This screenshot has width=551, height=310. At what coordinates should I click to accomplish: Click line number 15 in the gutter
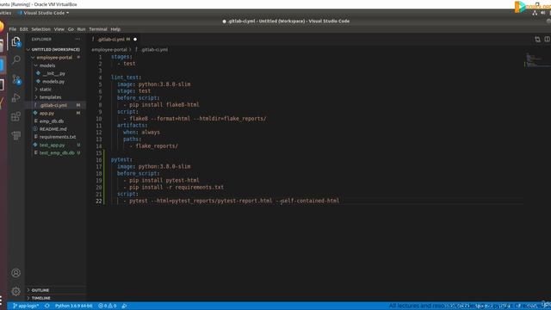(99, 153)
